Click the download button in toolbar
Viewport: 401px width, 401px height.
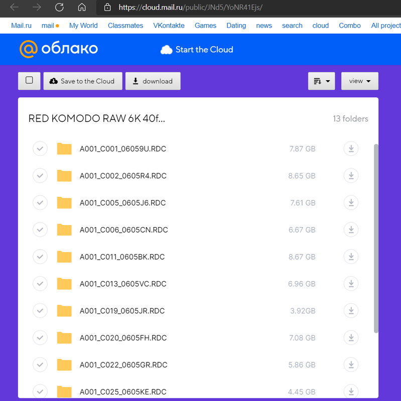tap(153, 81)
